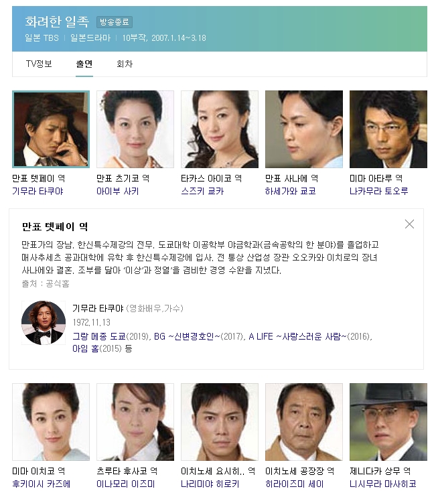Click the 나카무라 토오루 name link
The width and height of the screenshot is (434, 491).
(379, 191)
